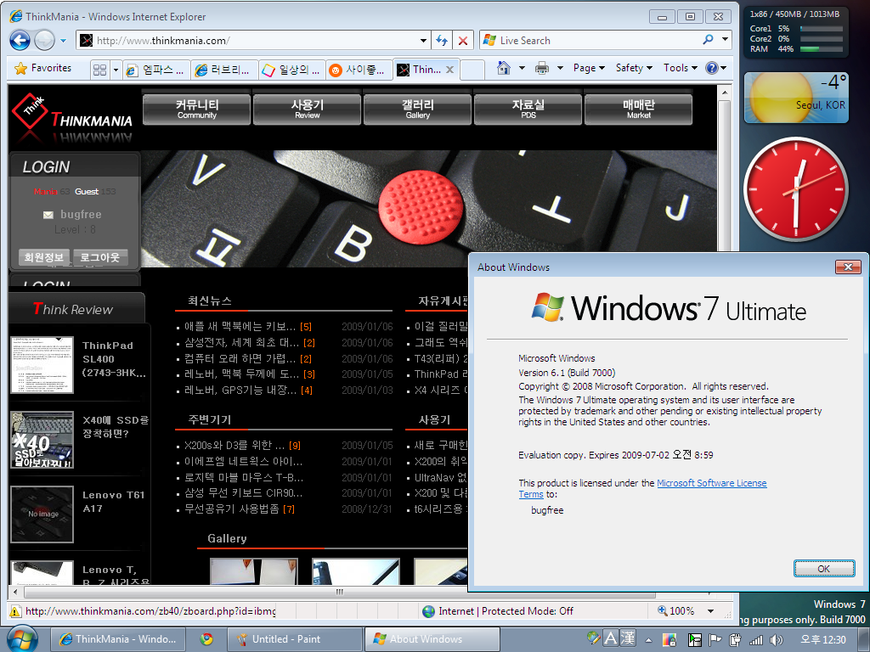
Task: Open the Tools menu
Action: tap(681, 68)
